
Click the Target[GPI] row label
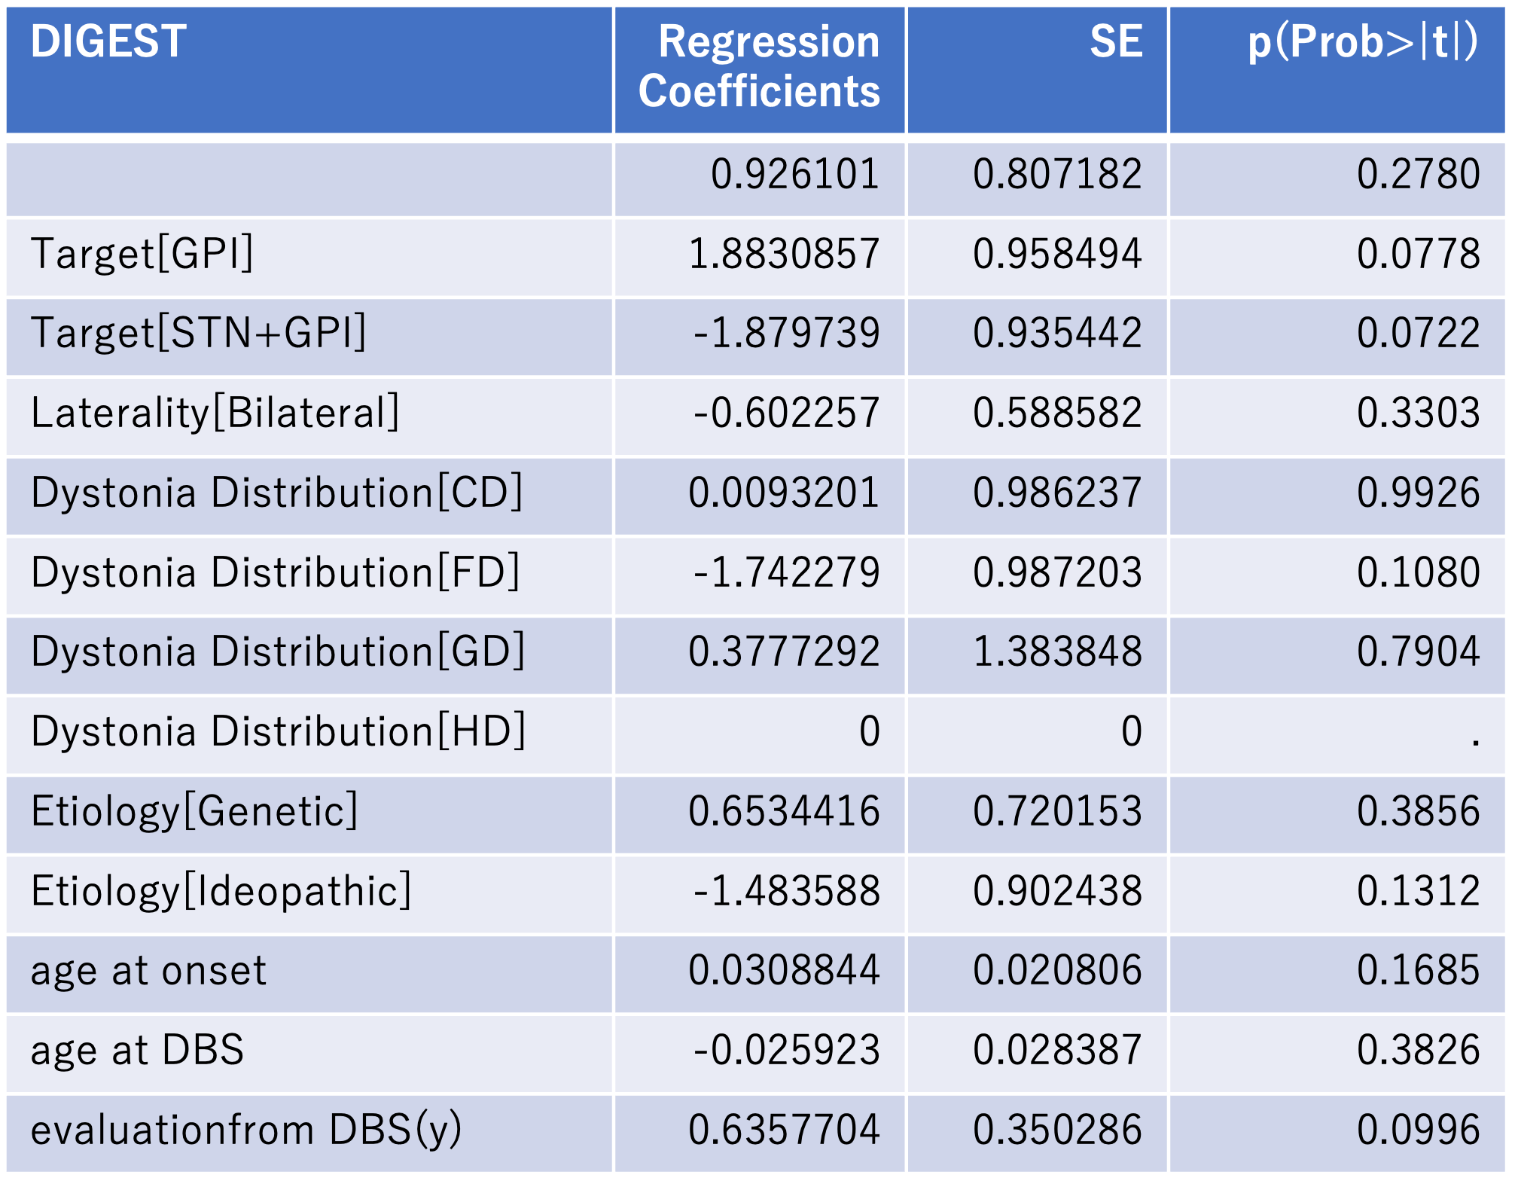[142, 254]
